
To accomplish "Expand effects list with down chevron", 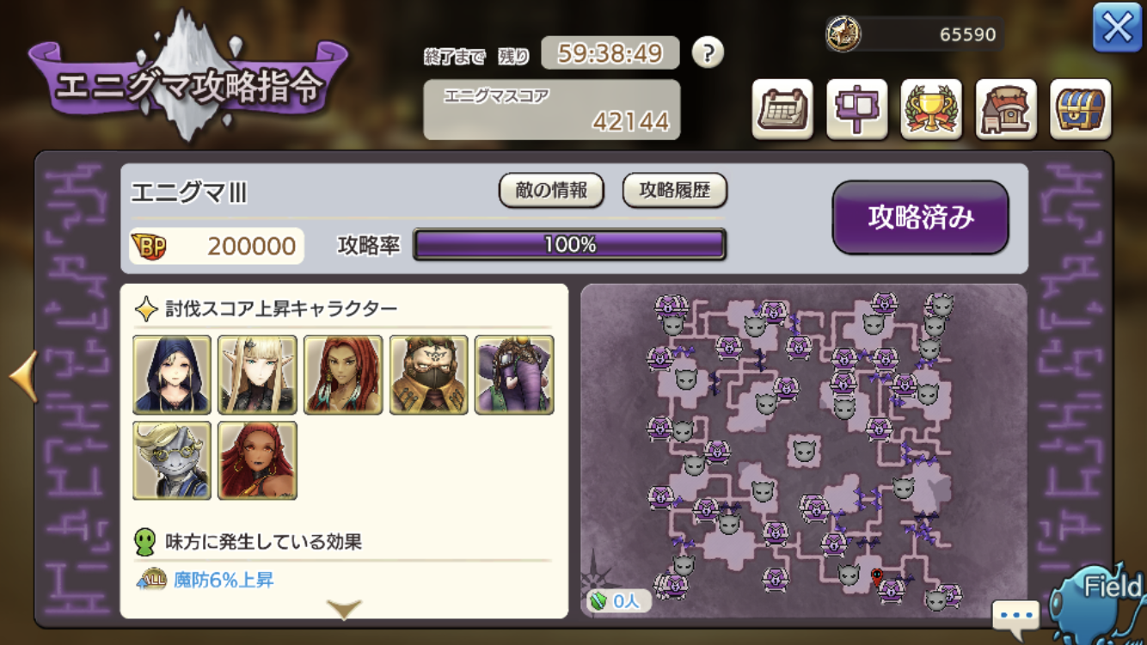I will tap(344, 609).
